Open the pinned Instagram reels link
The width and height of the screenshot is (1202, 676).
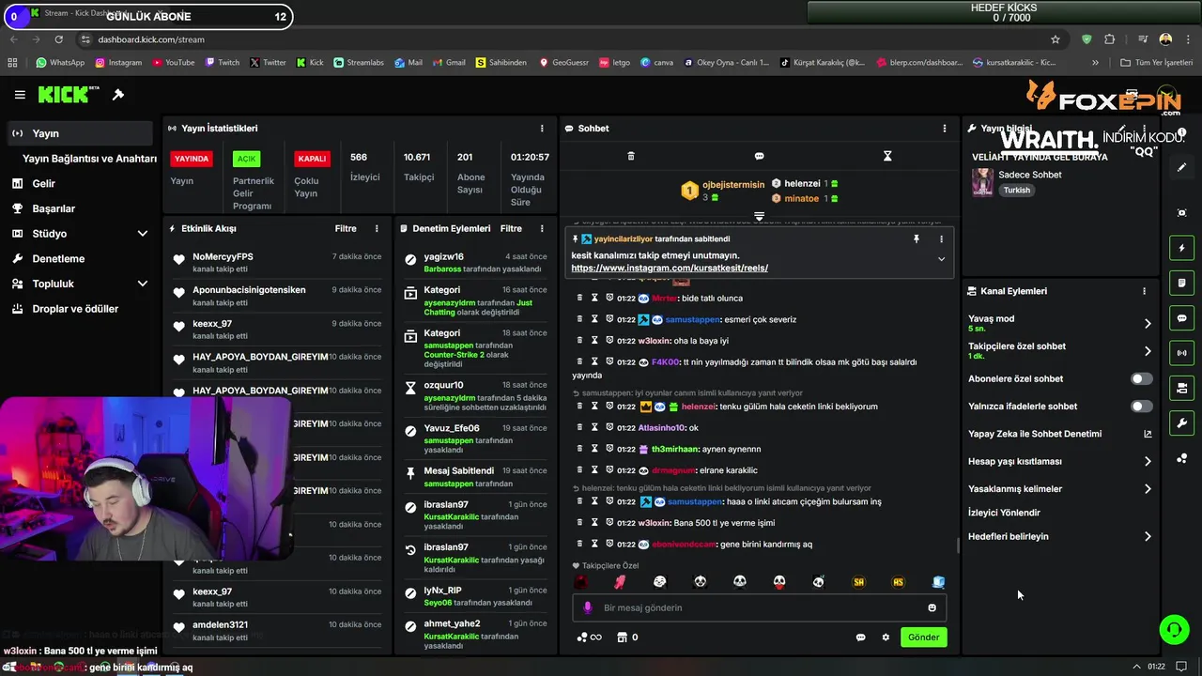(x=670, y=269)
